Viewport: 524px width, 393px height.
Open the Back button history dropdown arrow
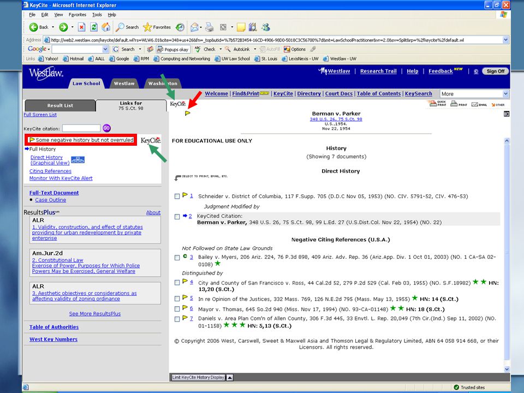52,27
